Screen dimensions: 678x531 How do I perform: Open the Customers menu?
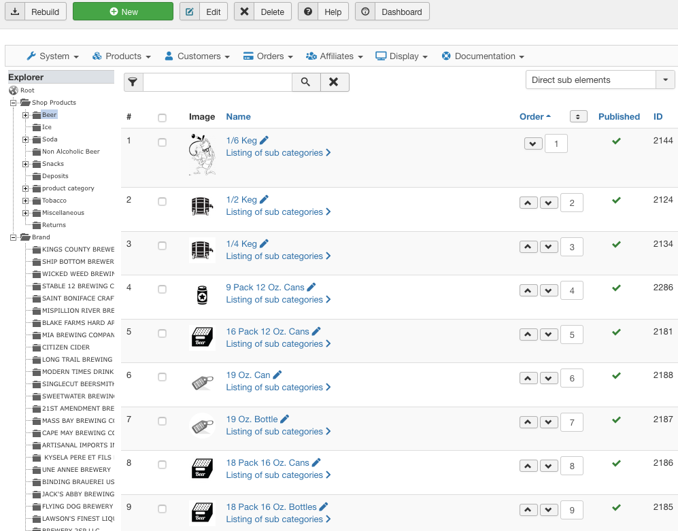(197, 56)
